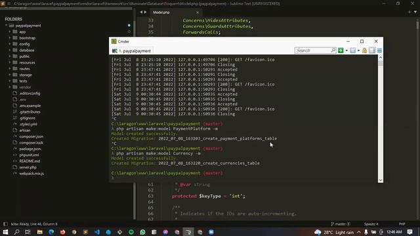
Task: Open Firefox from the taskbar
Action: [x=63, y=232]
